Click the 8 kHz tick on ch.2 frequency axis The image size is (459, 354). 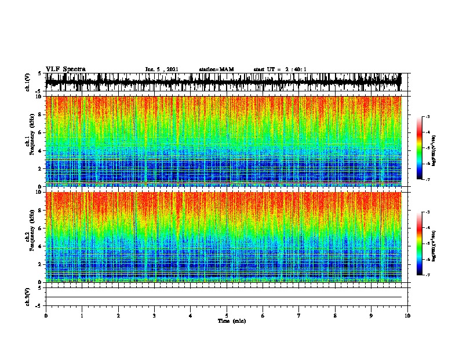41,211
